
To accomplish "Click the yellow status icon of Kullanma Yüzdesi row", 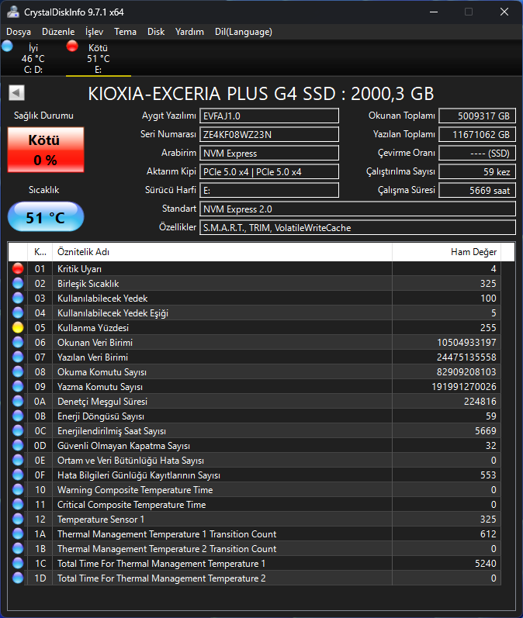I will pos(18,327).
